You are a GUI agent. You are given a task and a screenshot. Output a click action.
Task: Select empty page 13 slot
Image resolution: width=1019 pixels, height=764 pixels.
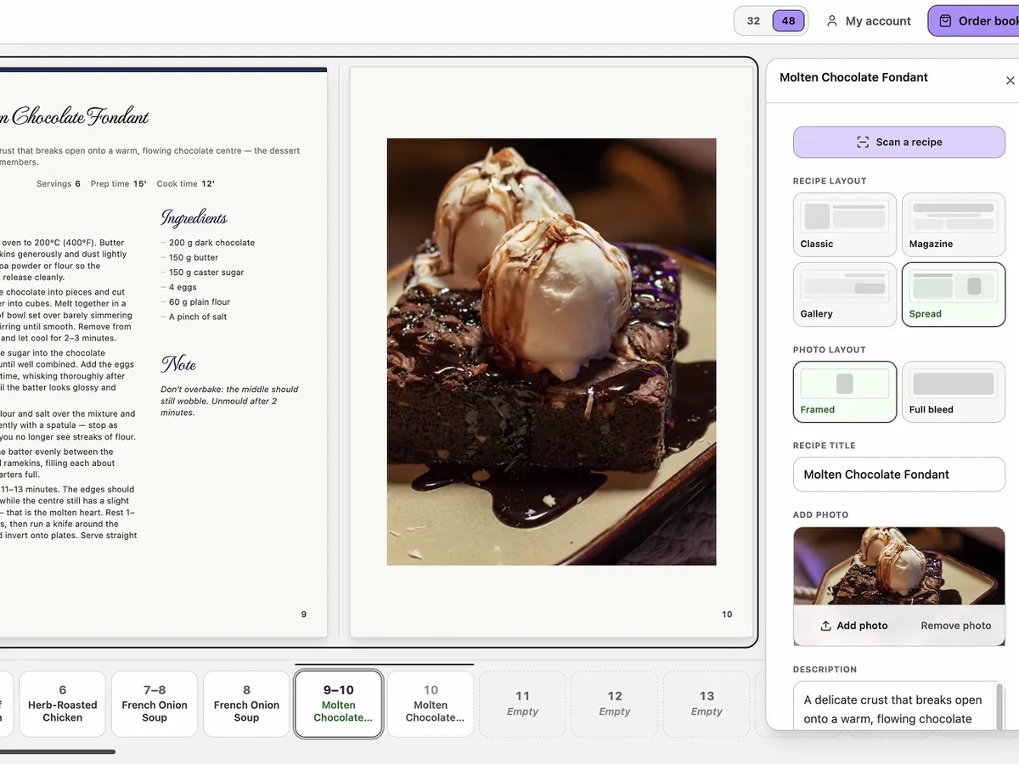tap(707, 704)
